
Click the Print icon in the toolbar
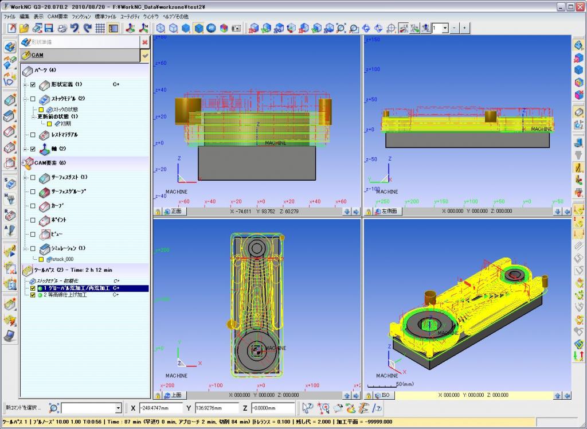pyautogui.click(x=62, y=28)
